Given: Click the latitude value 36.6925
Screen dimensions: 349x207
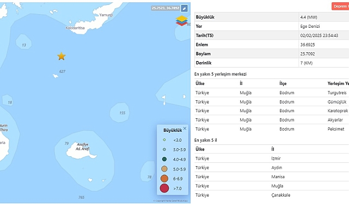Looking at the screenshot, I should (x=308, y=45).
